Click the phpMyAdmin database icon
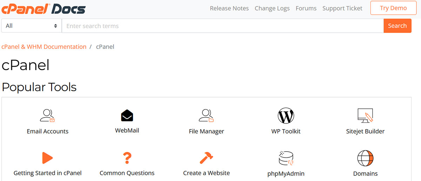Screen dimensions: 421x181 (286, 158)
